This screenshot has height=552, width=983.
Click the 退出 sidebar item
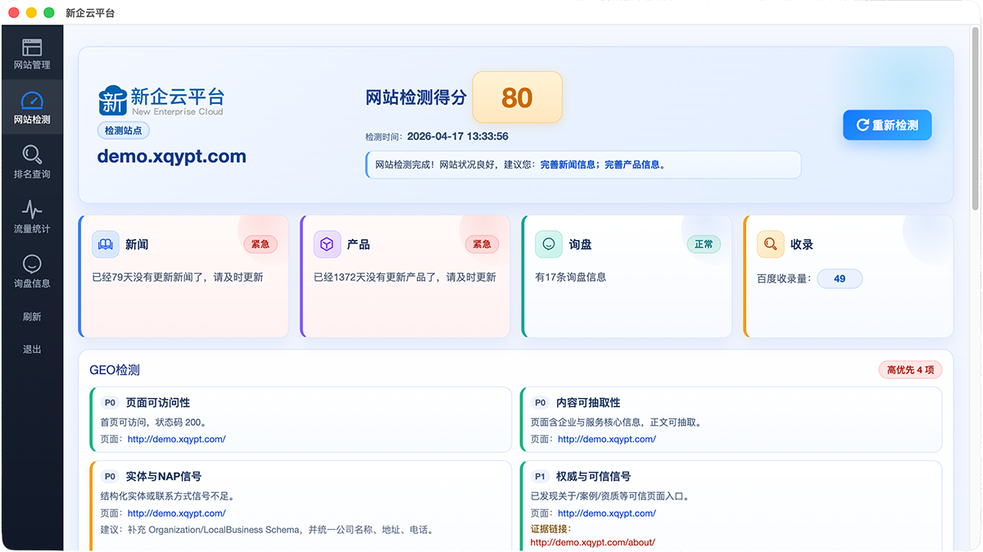click(x=32, y=350)
